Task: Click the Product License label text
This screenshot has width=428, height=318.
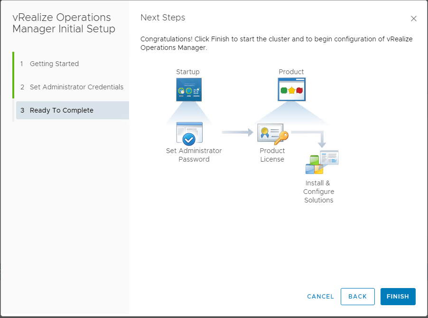Action: click(272, 155)
